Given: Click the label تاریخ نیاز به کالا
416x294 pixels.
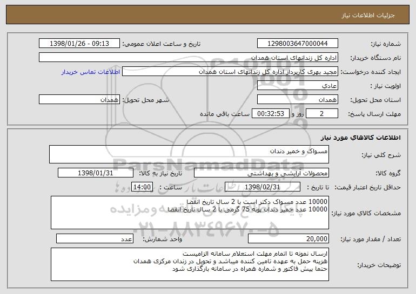Looking at the screenshot, I should click(x=160, y=174).
